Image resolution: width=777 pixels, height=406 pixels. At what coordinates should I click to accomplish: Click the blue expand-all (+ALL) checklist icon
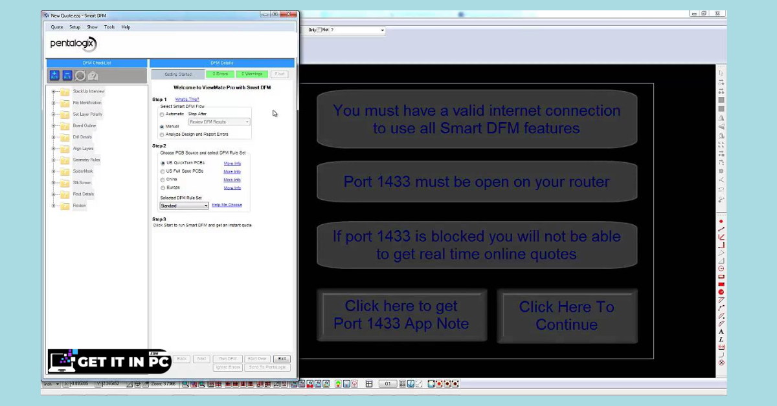click(x=54, y=76)
